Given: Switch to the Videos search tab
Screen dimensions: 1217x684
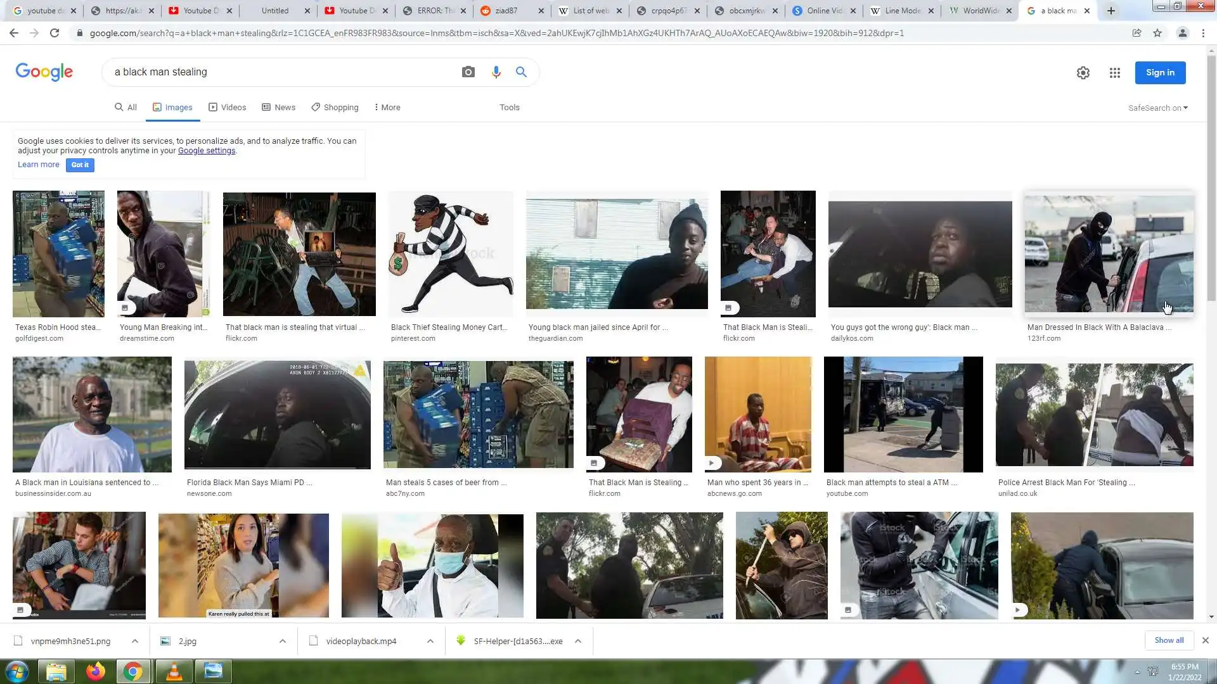Looking at the screenshot, I should point(227,108).
